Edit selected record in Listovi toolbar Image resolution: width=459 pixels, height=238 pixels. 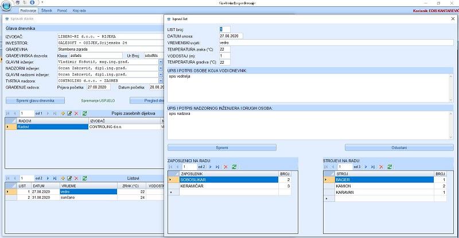69,178
